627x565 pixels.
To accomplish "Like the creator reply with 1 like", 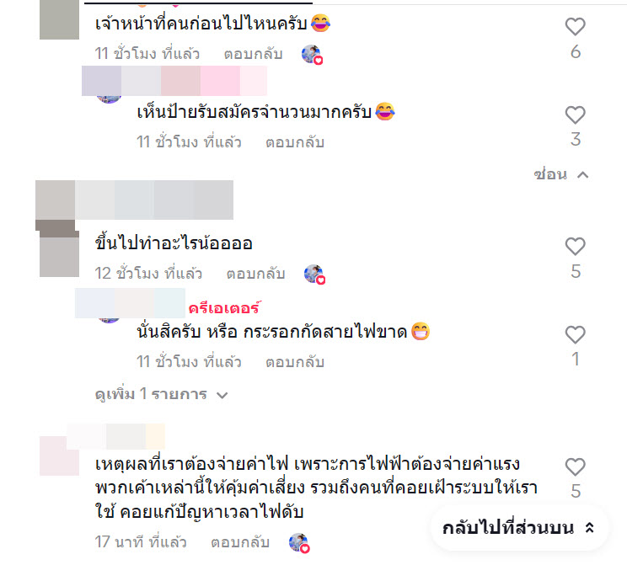I will click(x=575, y=334).
